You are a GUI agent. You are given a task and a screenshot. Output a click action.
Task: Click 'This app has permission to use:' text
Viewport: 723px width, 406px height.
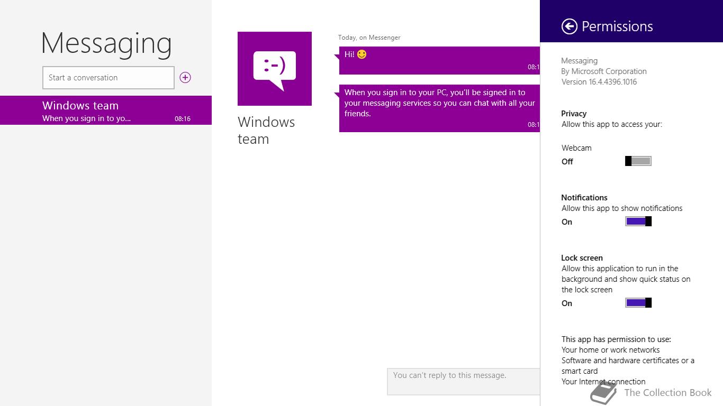click(x=616, y=339)
